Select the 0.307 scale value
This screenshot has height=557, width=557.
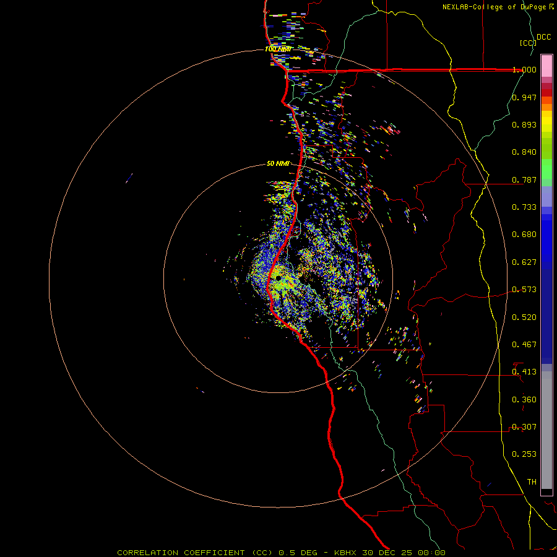(x=524, y=427)
